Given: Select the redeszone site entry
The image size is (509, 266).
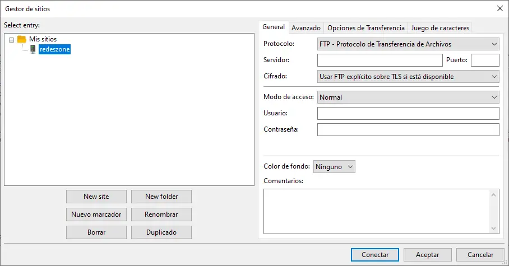Looking at the screenshot, I should tap(55, 49).
